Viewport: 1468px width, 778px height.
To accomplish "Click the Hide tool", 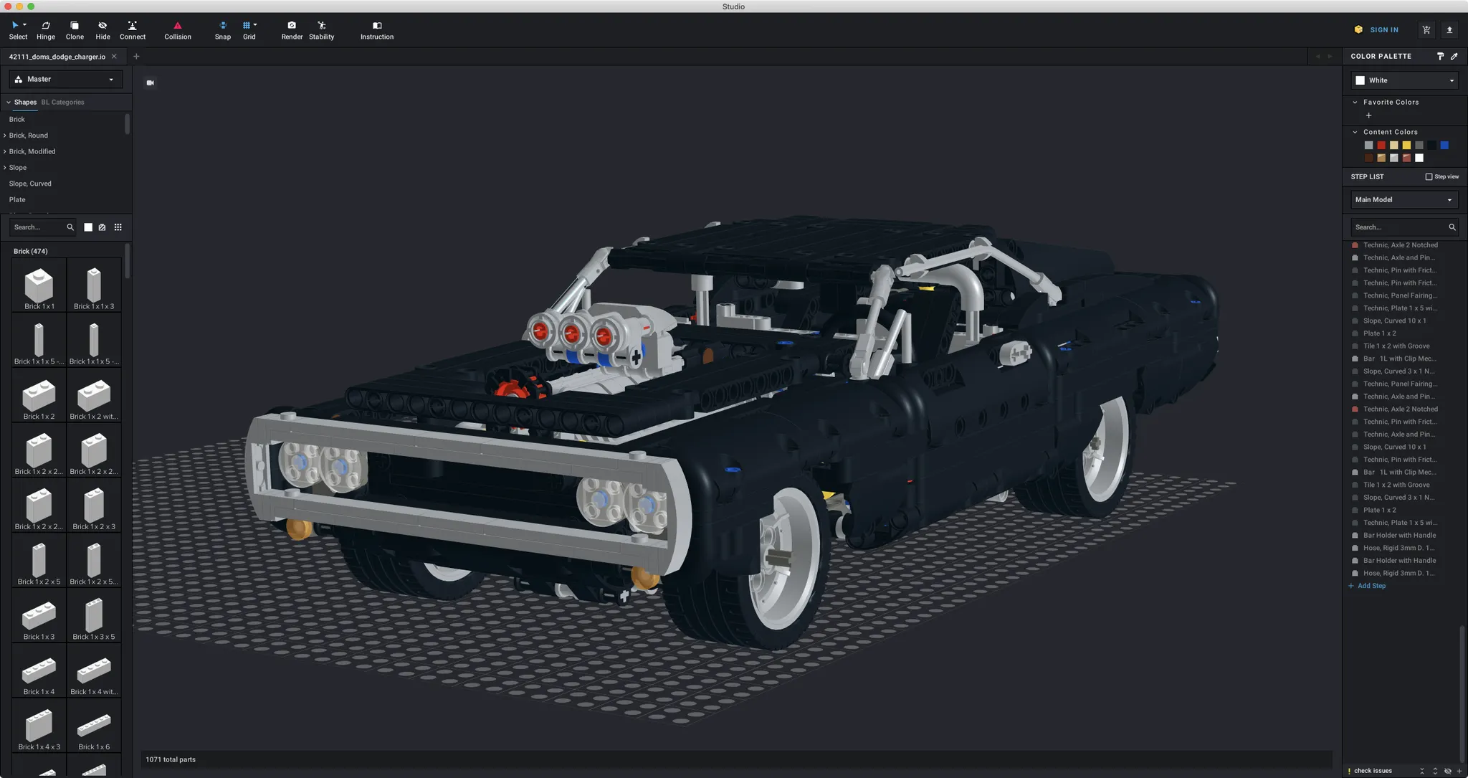I will pos(103,29).
